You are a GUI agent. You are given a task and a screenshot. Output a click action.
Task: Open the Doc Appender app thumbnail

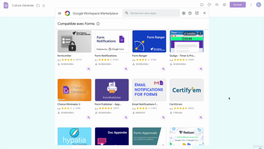tap(112, 136)
